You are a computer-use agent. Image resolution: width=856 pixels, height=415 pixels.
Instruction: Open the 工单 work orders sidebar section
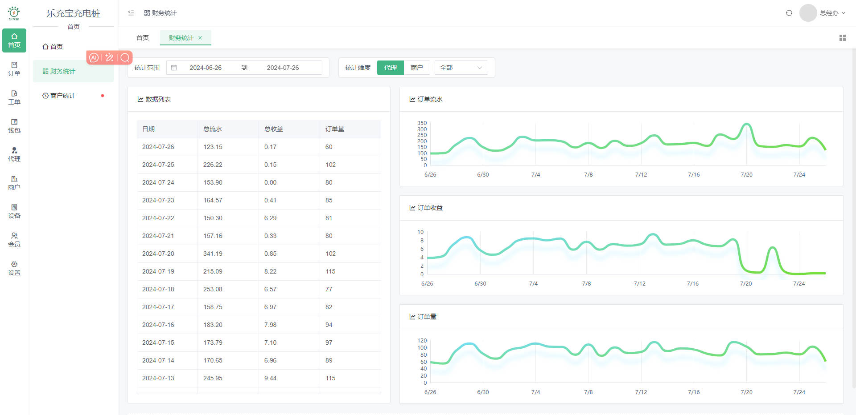(14, 97)
